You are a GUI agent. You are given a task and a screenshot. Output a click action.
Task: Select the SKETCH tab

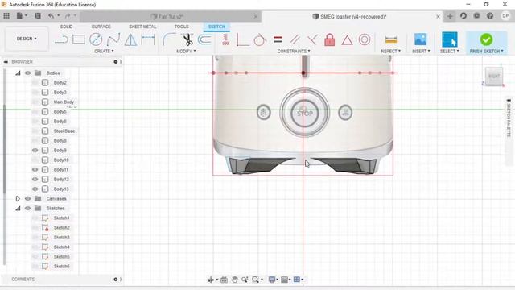(x=216, y=27)
